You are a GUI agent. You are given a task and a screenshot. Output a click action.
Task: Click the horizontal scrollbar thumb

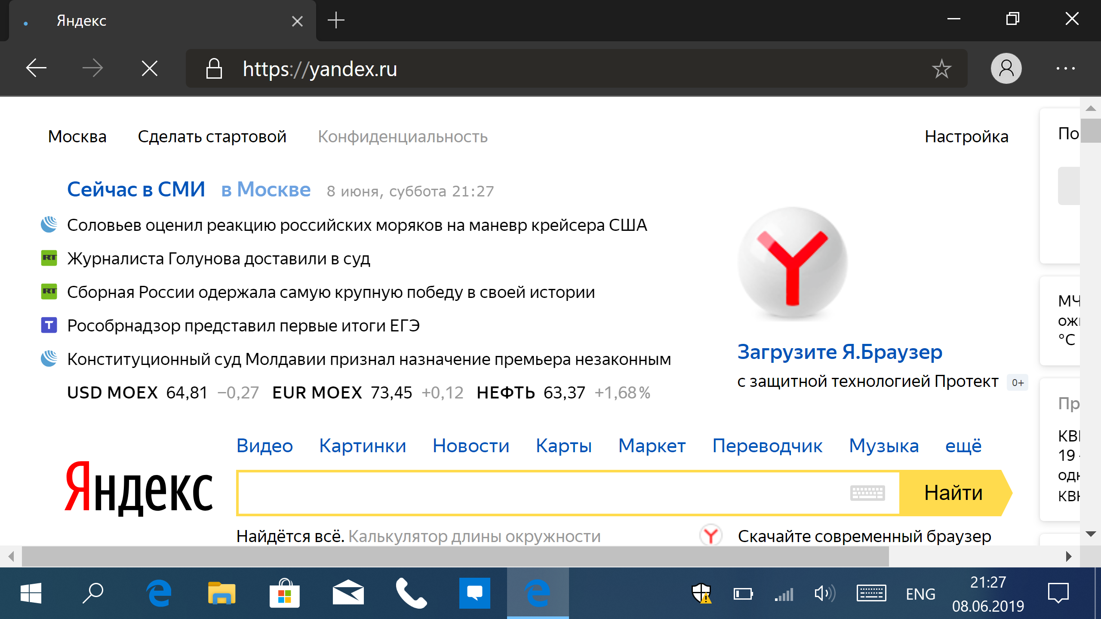pyautogui.click(x=455, y=557)
